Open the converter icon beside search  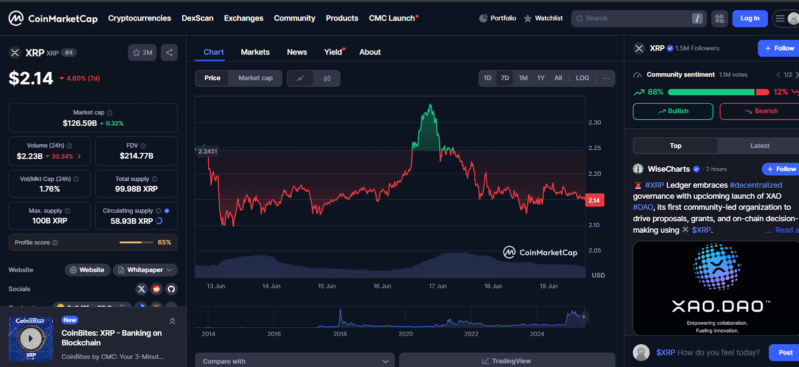click(x=720, y=18)
